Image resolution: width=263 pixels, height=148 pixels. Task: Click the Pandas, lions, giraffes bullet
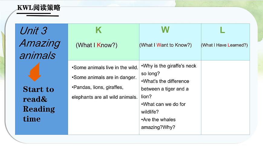pos(97,87)
